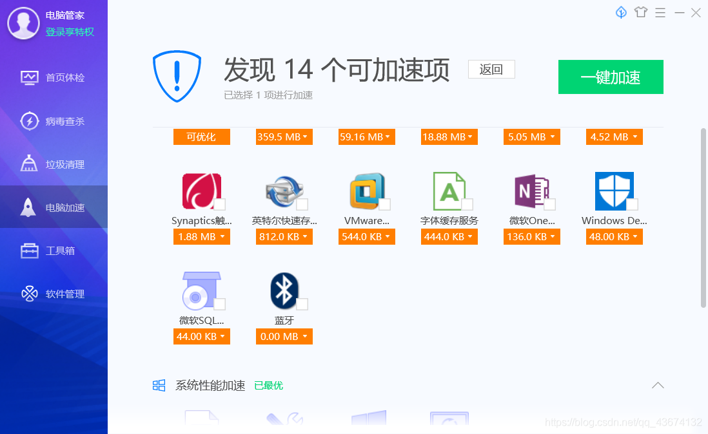Expand Bluetooth 0.00 MB dropdown
The width and height of the screenshot is (708, 434).
(x=284, y=336)
